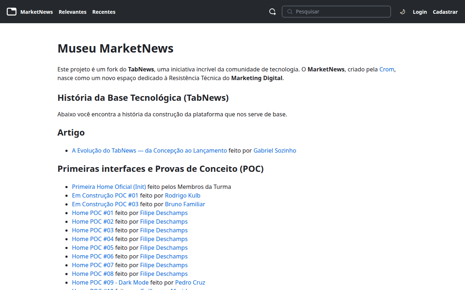This screenshot has height=290, width=465.
Task: Visit Pedro Cruz's profile link
Action: coord(190,282)
